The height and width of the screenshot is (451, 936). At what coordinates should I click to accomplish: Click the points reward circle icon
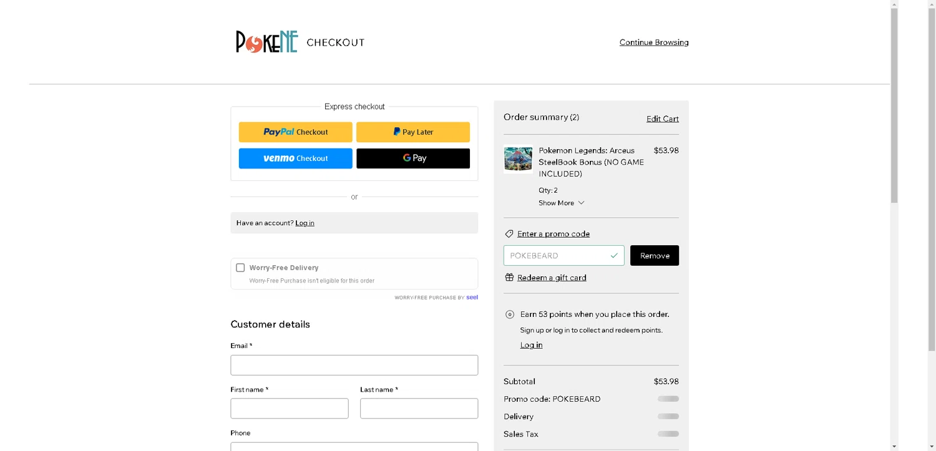point(510,314)
